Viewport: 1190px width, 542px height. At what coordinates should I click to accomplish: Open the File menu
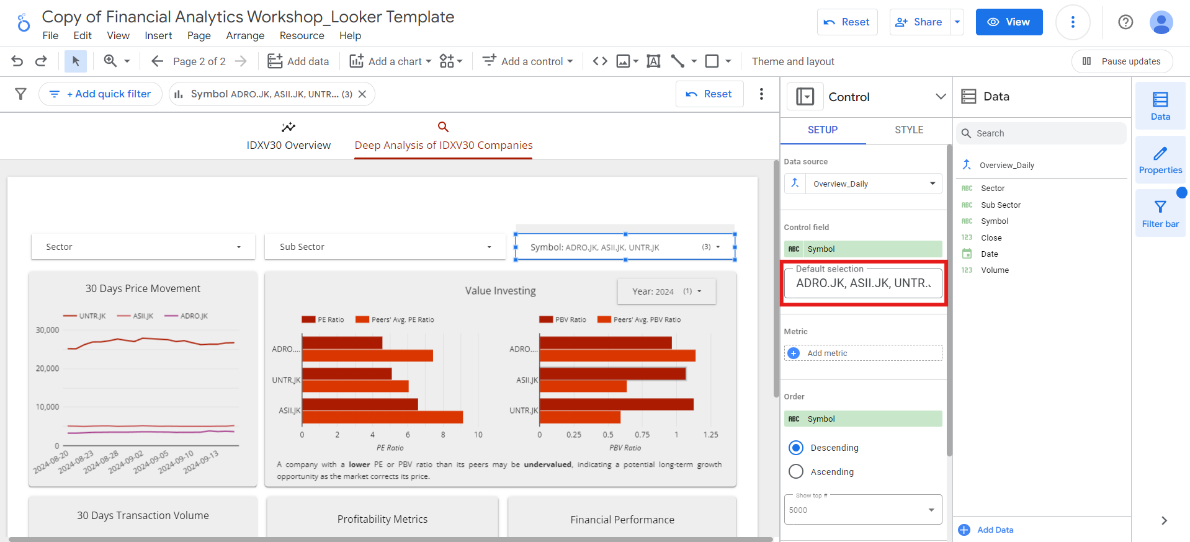(50, 35)
